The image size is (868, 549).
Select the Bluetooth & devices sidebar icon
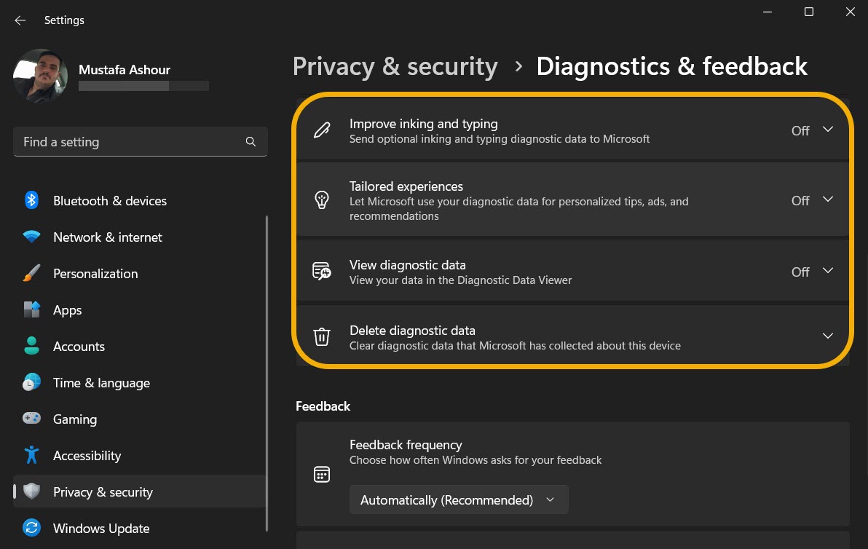pos(31,200)
